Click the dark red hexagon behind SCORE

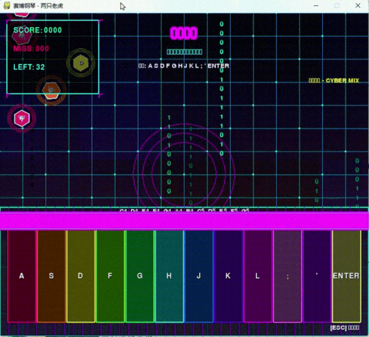tap(22, 35)
